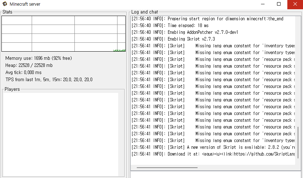
Task: Click log line 'Enabling AddonPatcher v2.7.0-dev1'
Action: pos(185,32)
